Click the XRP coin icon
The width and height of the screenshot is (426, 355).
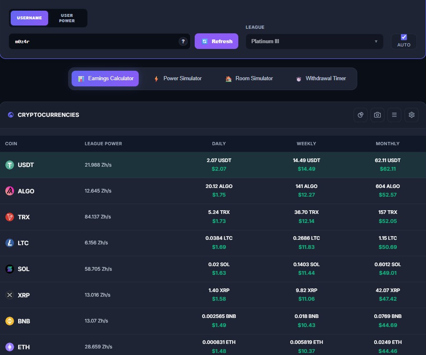tap(10, 295)
